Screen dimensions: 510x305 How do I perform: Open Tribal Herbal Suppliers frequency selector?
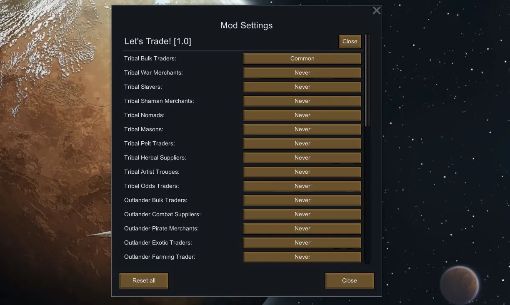click(x=302, y=157)
